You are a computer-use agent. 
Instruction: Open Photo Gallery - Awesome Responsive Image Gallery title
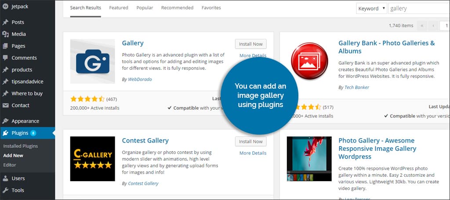tap(377, 149)
